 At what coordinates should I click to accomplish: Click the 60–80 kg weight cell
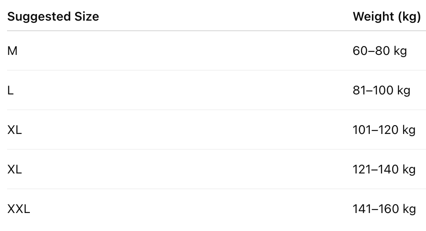379,51
